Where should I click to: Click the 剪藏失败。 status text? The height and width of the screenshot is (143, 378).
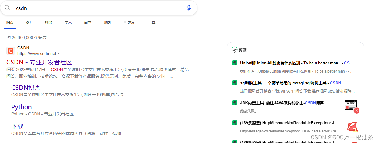[248, 111]
